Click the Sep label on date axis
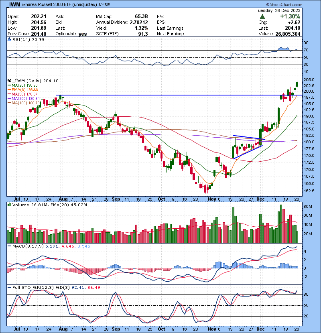Screen dimensions: 321x333 pyautogui.click(x=116, y=199)
